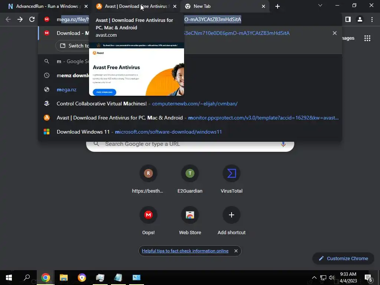
Task: Open the tab search chevron dropdown
Action: [320, 5]
